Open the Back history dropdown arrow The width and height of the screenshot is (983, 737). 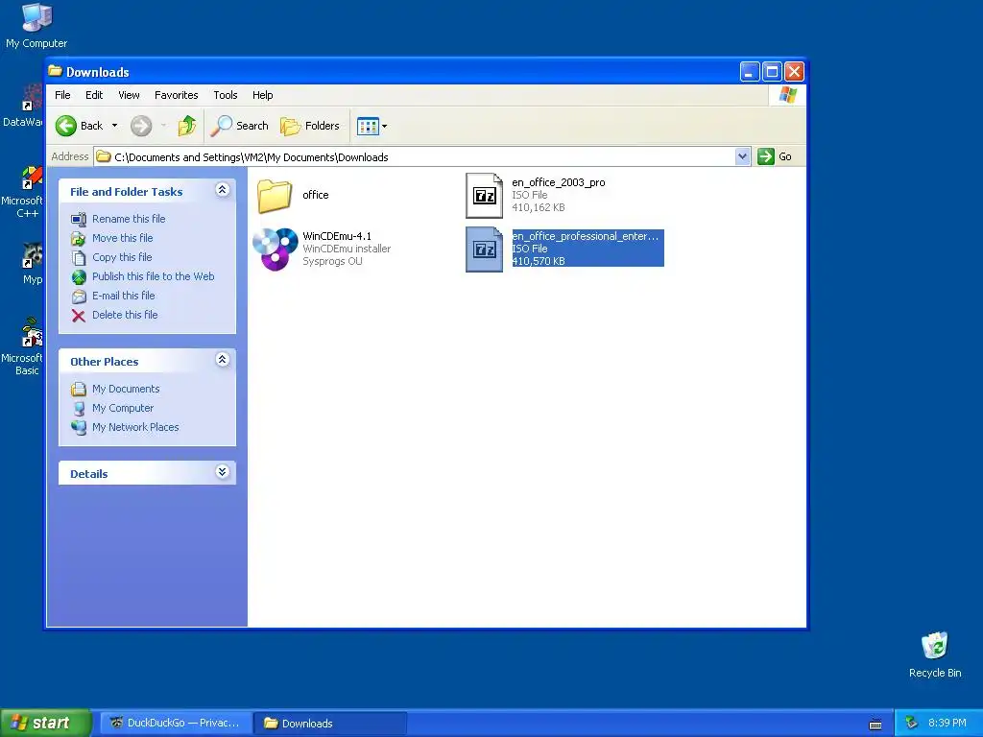point(115,126)
